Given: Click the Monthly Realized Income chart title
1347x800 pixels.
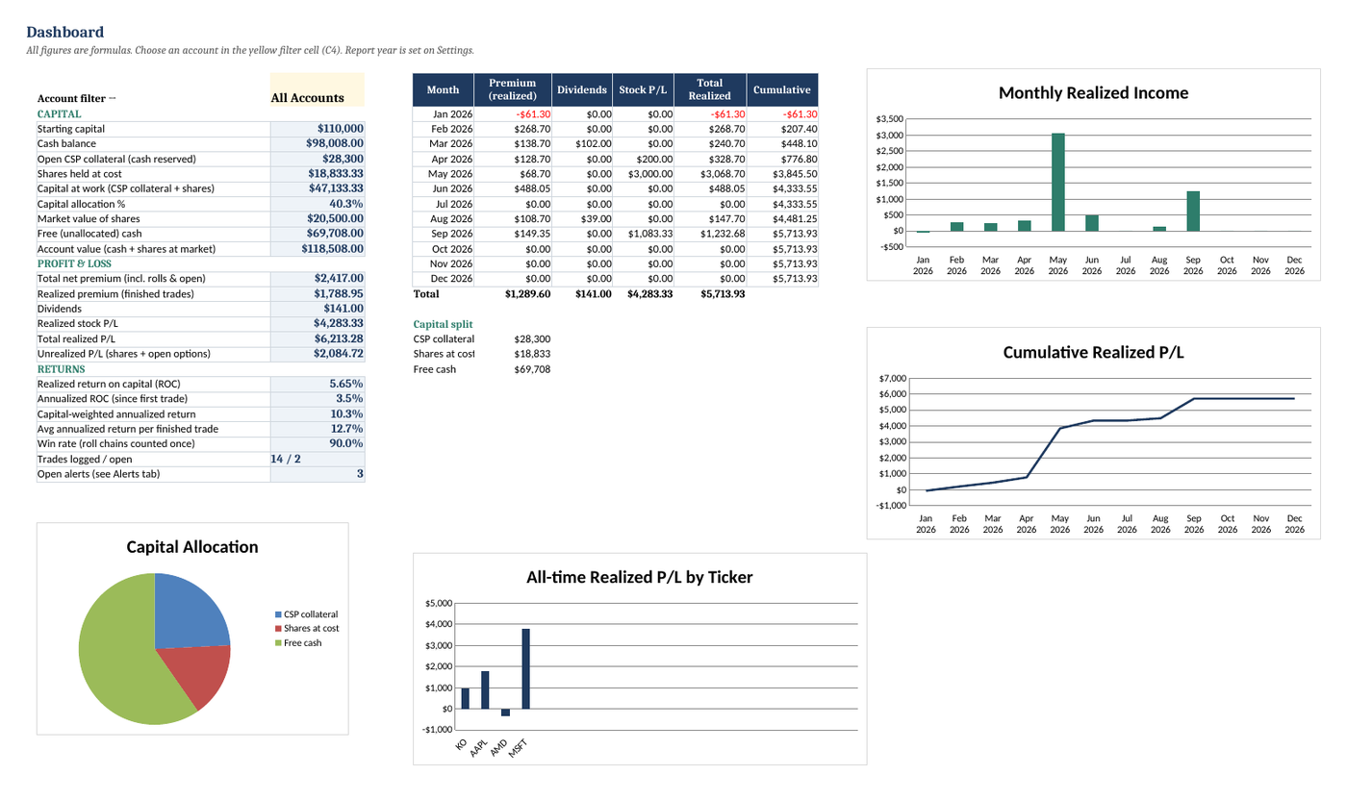Looking at the screenshot, I should pos(1093,93).
